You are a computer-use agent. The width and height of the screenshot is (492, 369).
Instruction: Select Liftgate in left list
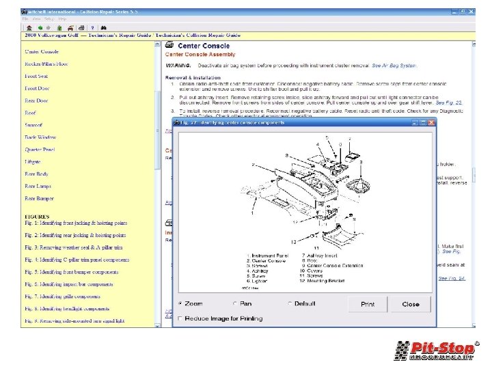(x=33, y=161)
